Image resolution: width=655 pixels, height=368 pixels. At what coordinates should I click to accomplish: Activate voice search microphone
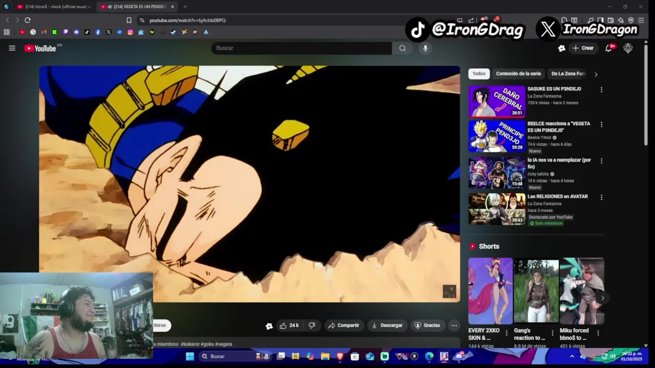(425, 48)
